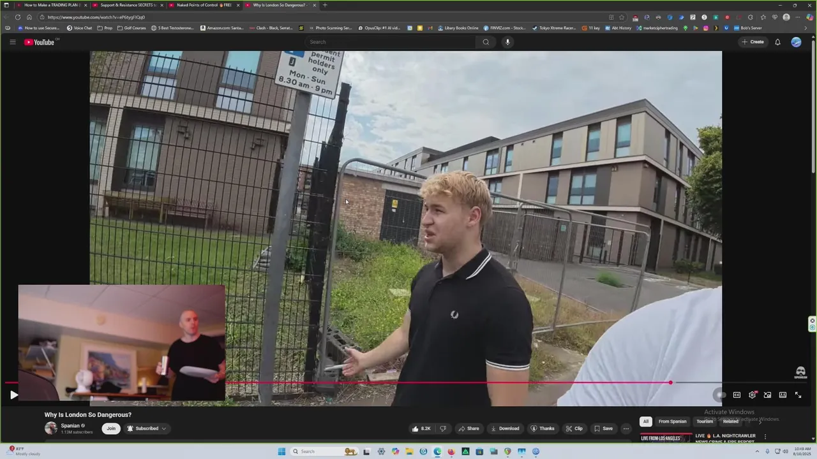
Task: Switch to 'How to Make a TRADING PLAN' tab
Action: (51, 5)
